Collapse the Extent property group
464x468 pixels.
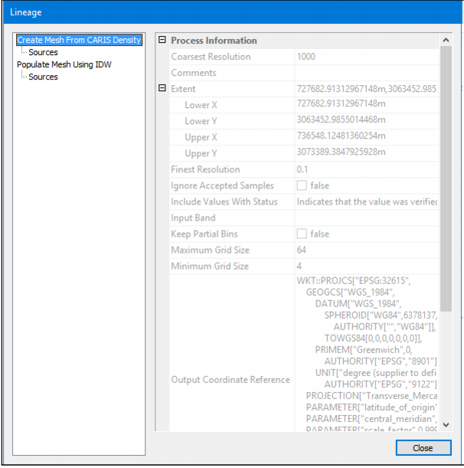[x=162, y=89]
